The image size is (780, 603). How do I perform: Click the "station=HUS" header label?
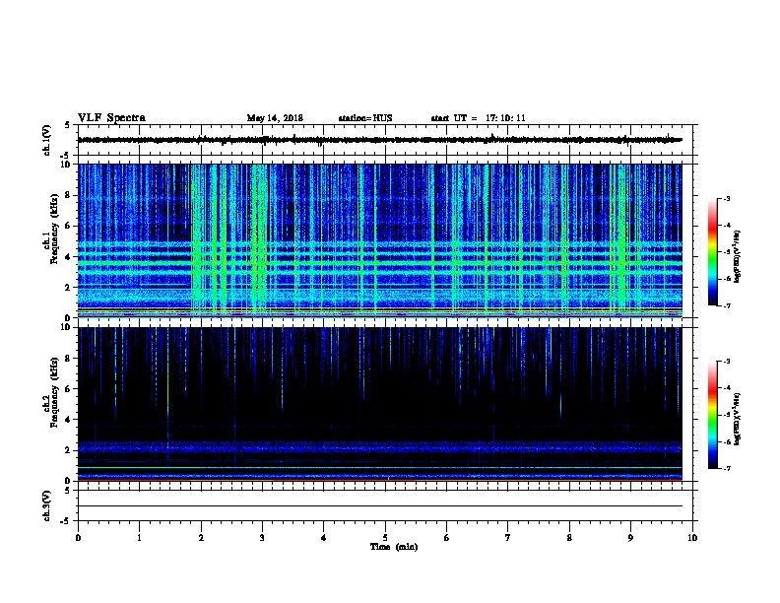pyautogui.click(x=365, y=118)
